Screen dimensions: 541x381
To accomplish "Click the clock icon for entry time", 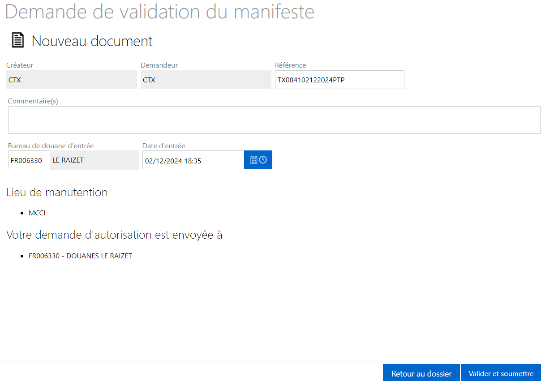I will (263, 160).
